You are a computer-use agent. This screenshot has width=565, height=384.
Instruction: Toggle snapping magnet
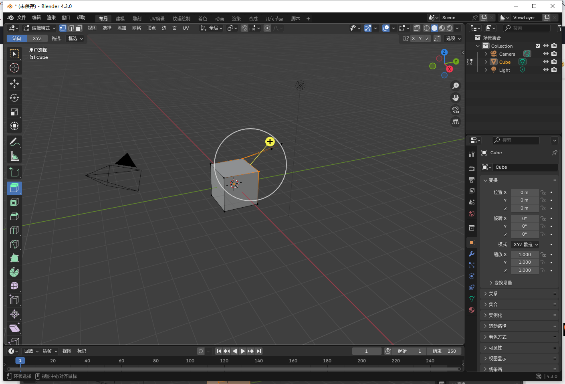click(244, 28)
